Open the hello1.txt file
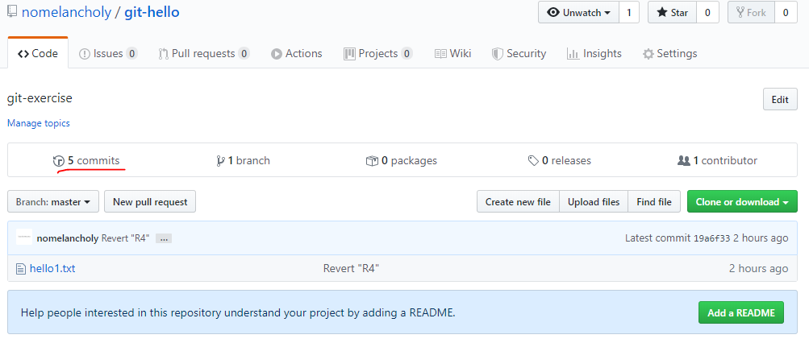This screenshot has width=809, height=343. coord(52,268)
